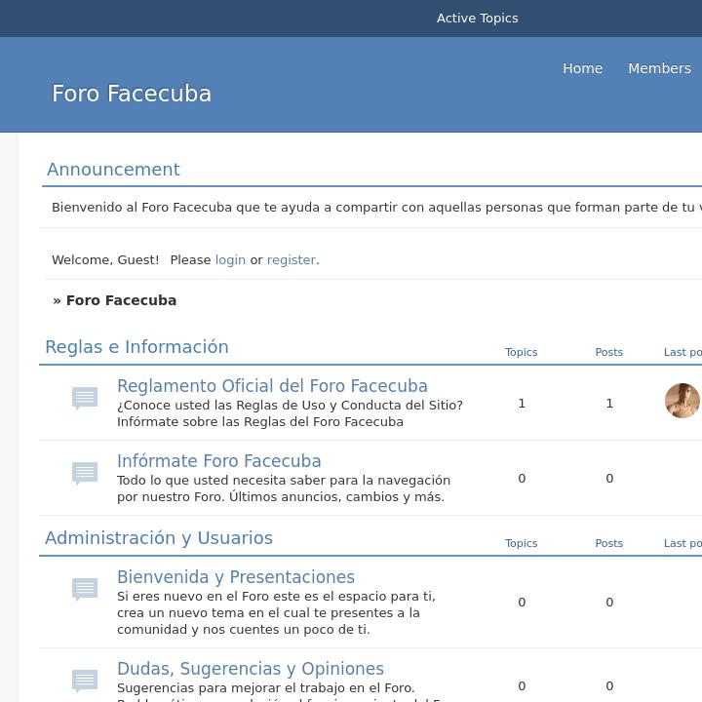Open the Members menu item

pyautogui.click(x=659, y=68)
